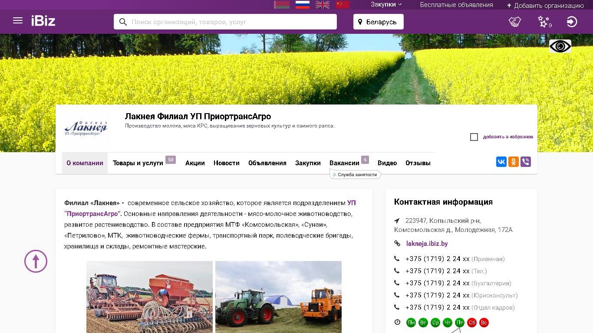Click the address location arrow icon
Viewport: 593px width, 333px height.
(397, 220)
